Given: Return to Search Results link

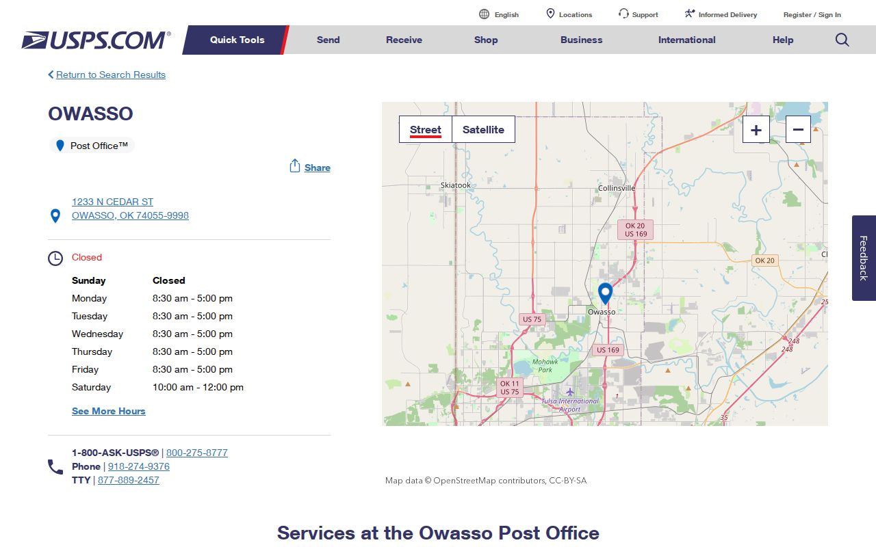Looking at the screenshot, I should click(x=111, y=75).
